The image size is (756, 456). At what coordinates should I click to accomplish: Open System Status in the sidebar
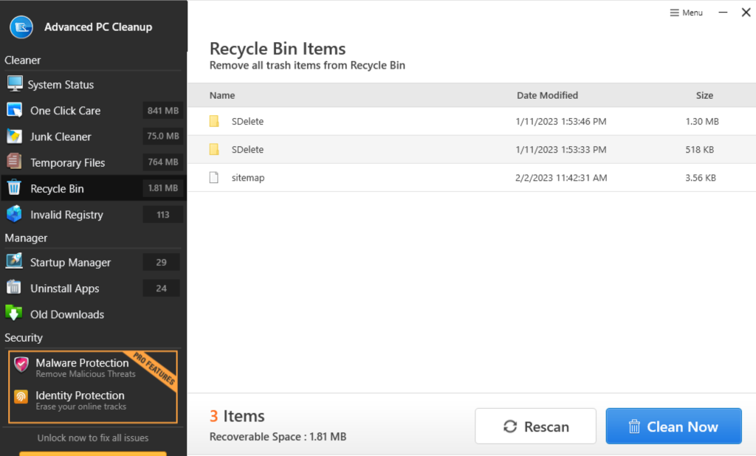(x=61, y=84)
